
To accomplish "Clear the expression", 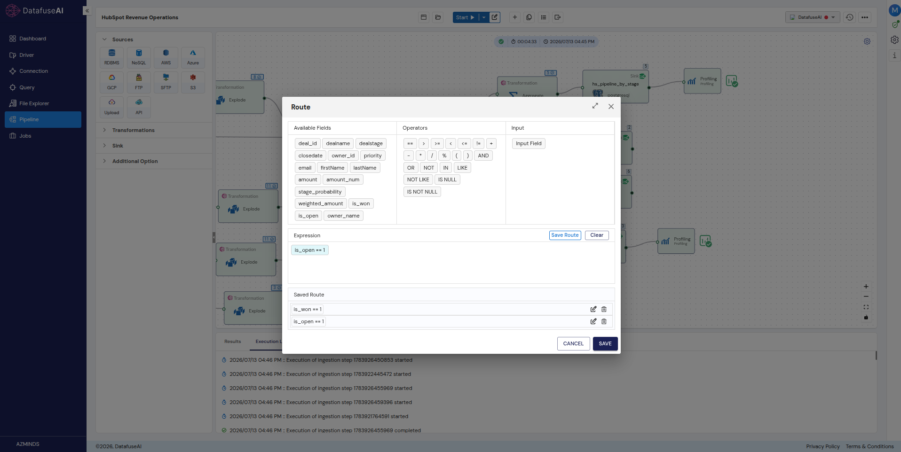I will point(597,235).
